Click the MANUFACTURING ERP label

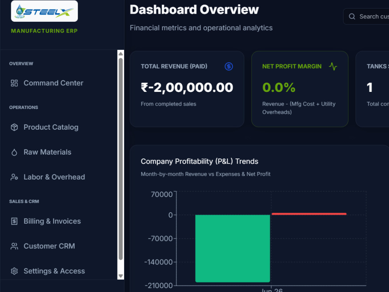click(44, 31)
